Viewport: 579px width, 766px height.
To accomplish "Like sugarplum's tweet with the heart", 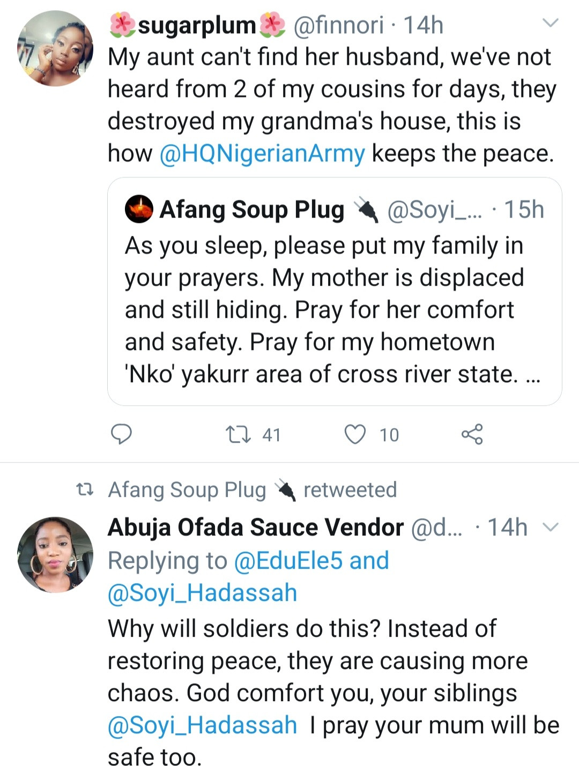I will click(x=354, y=434).
